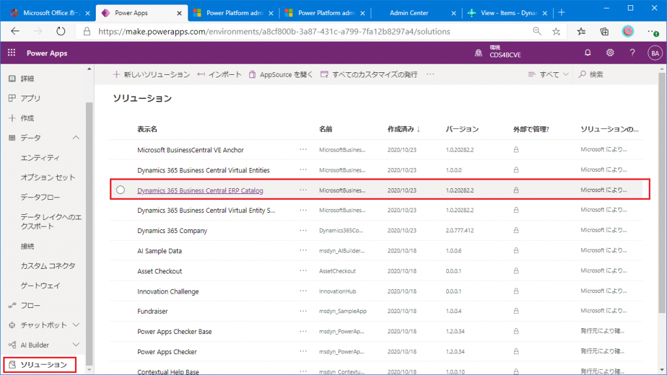
Task: Click the Power Apps Checker Base name
Action: click(175, 331)
